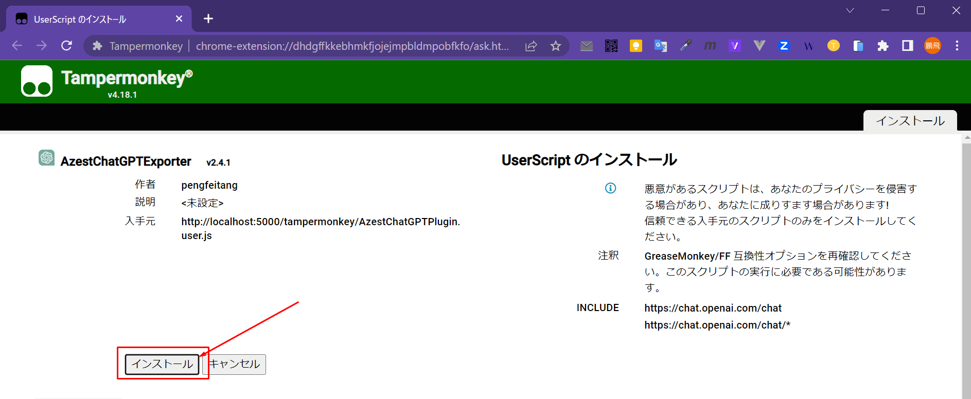
Task: Select the インストール tab on the right
Action: pos(910,121)
